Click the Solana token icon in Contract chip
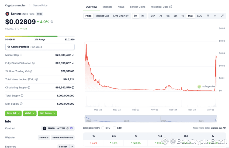Viewport: 229px width, 148px height. coord(44,128)
